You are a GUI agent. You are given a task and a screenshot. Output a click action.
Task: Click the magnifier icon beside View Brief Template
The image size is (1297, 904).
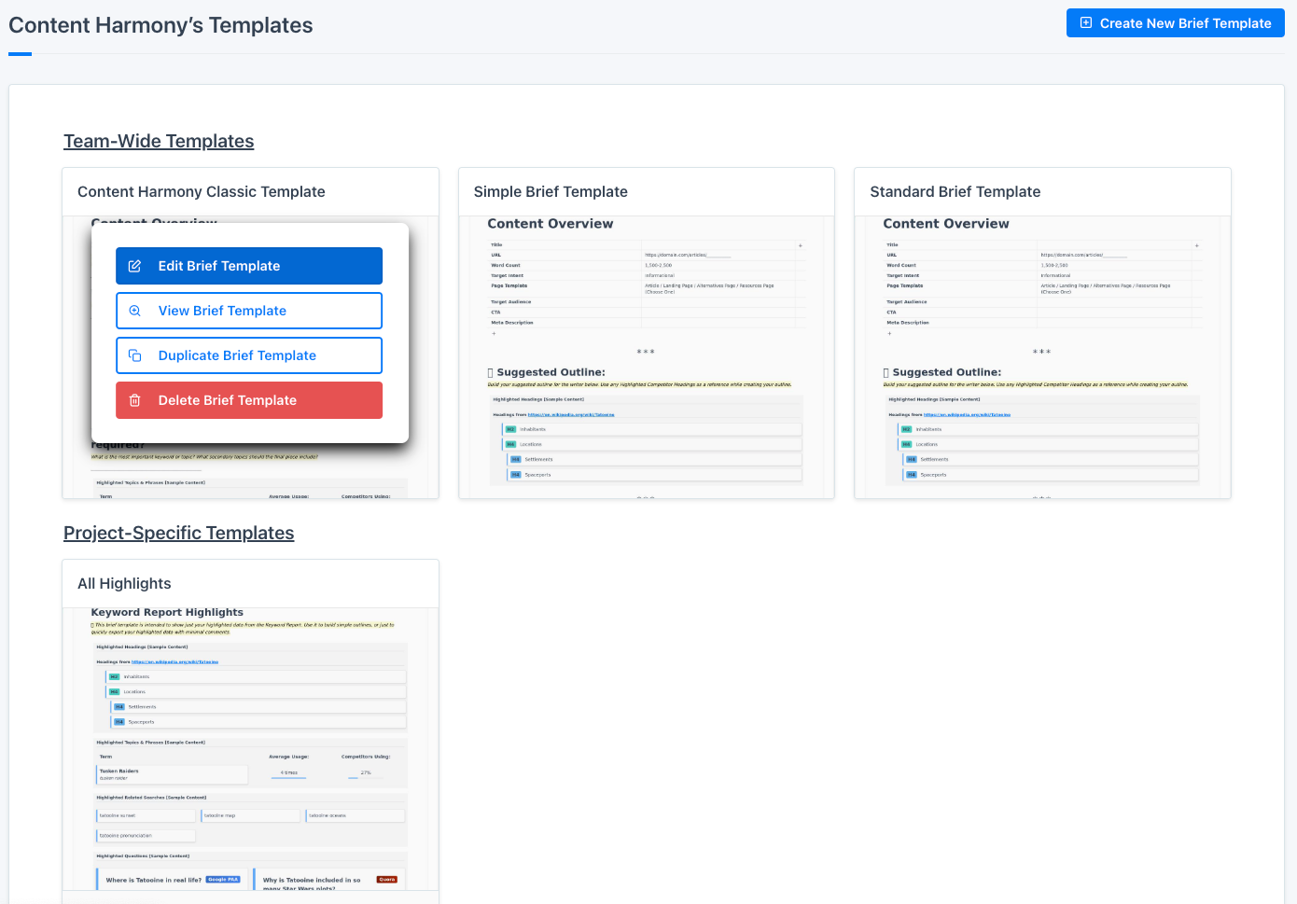pos(134,311)
